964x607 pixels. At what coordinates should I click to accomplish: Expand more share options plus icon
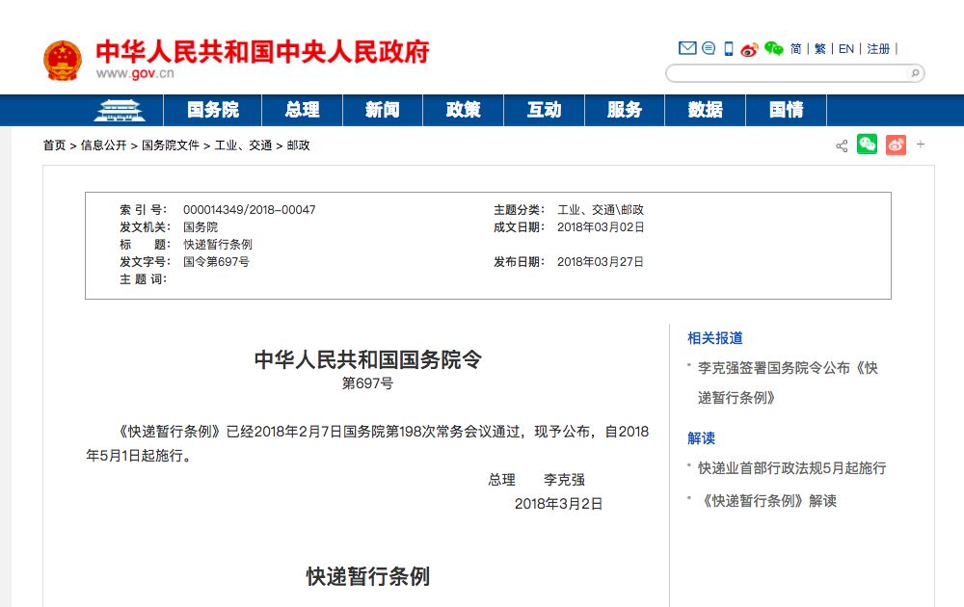[921, 145]
